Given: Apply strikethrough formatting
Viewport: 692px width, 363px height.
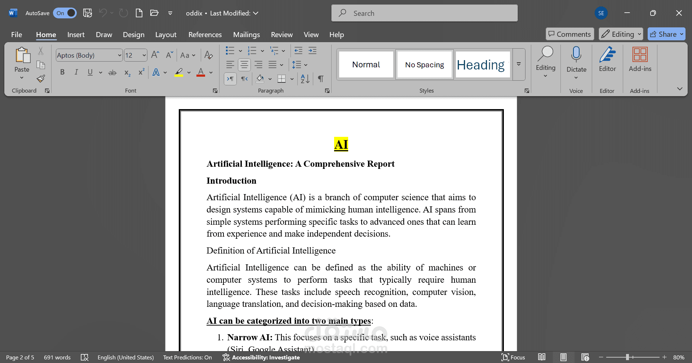Looking at the screenshot, I should 112,72.
